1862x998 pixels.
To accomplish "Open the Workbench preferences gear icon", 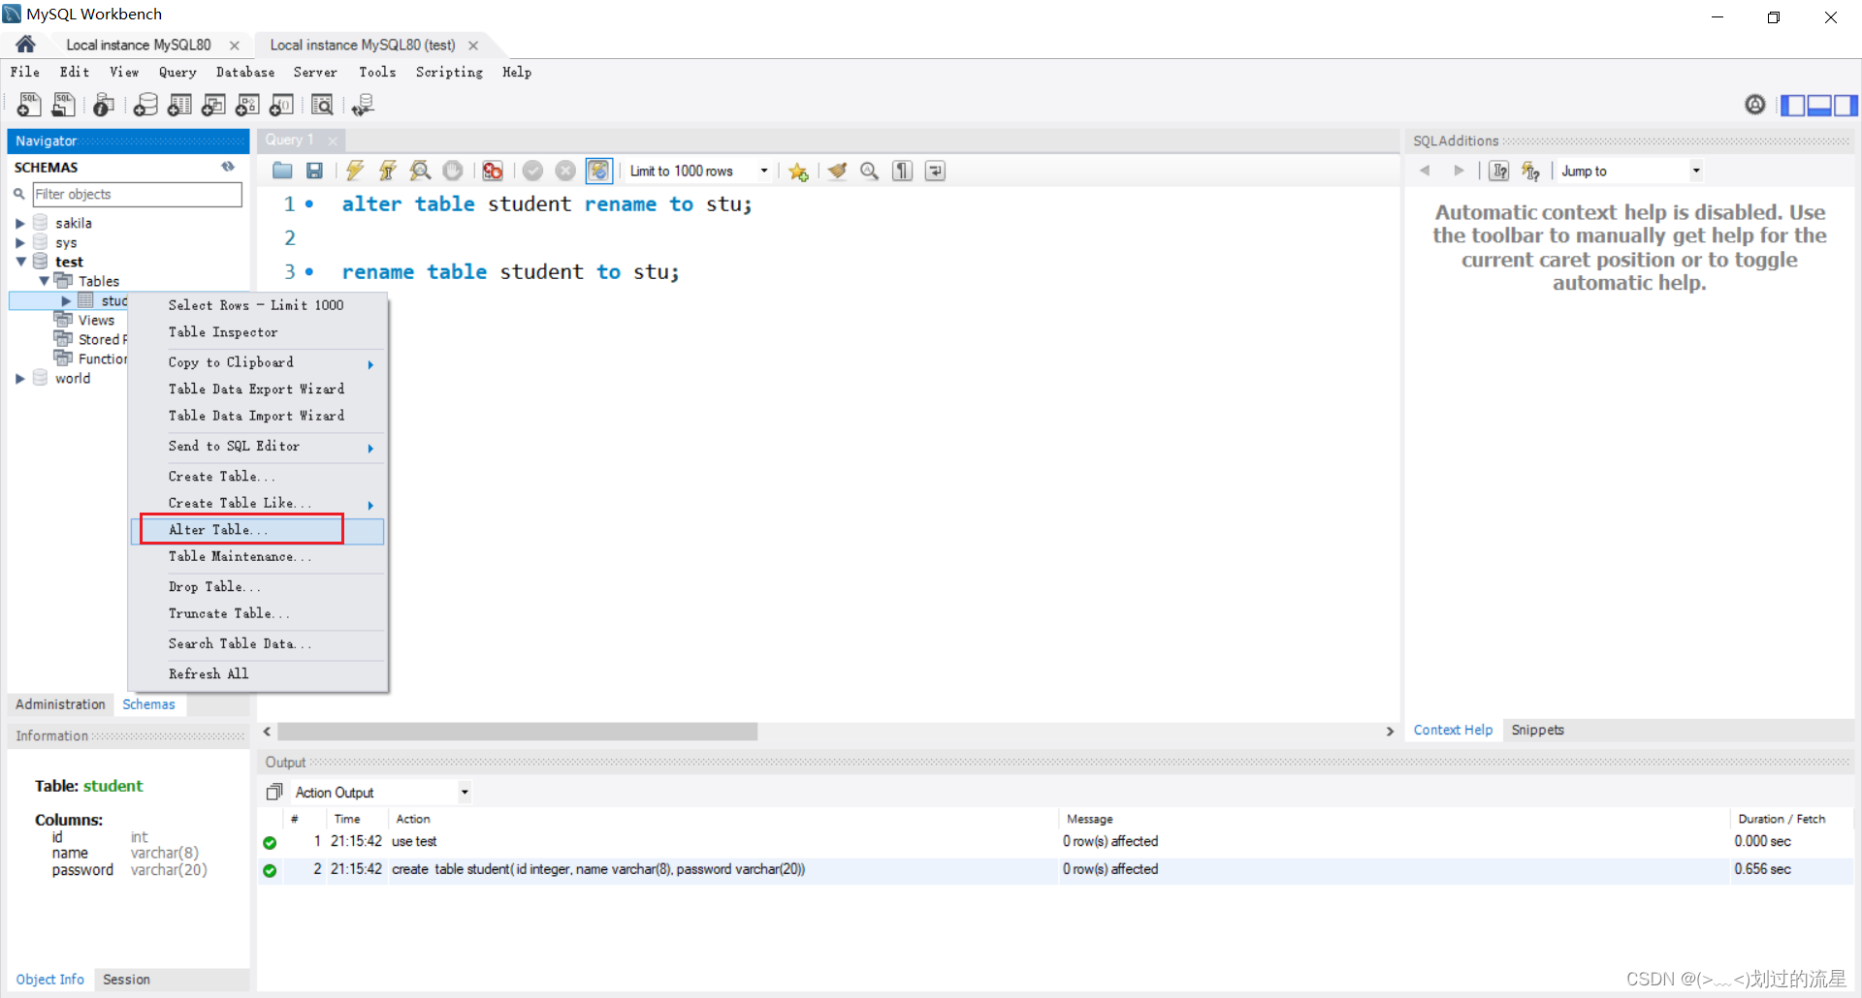I will [1755, 105].
